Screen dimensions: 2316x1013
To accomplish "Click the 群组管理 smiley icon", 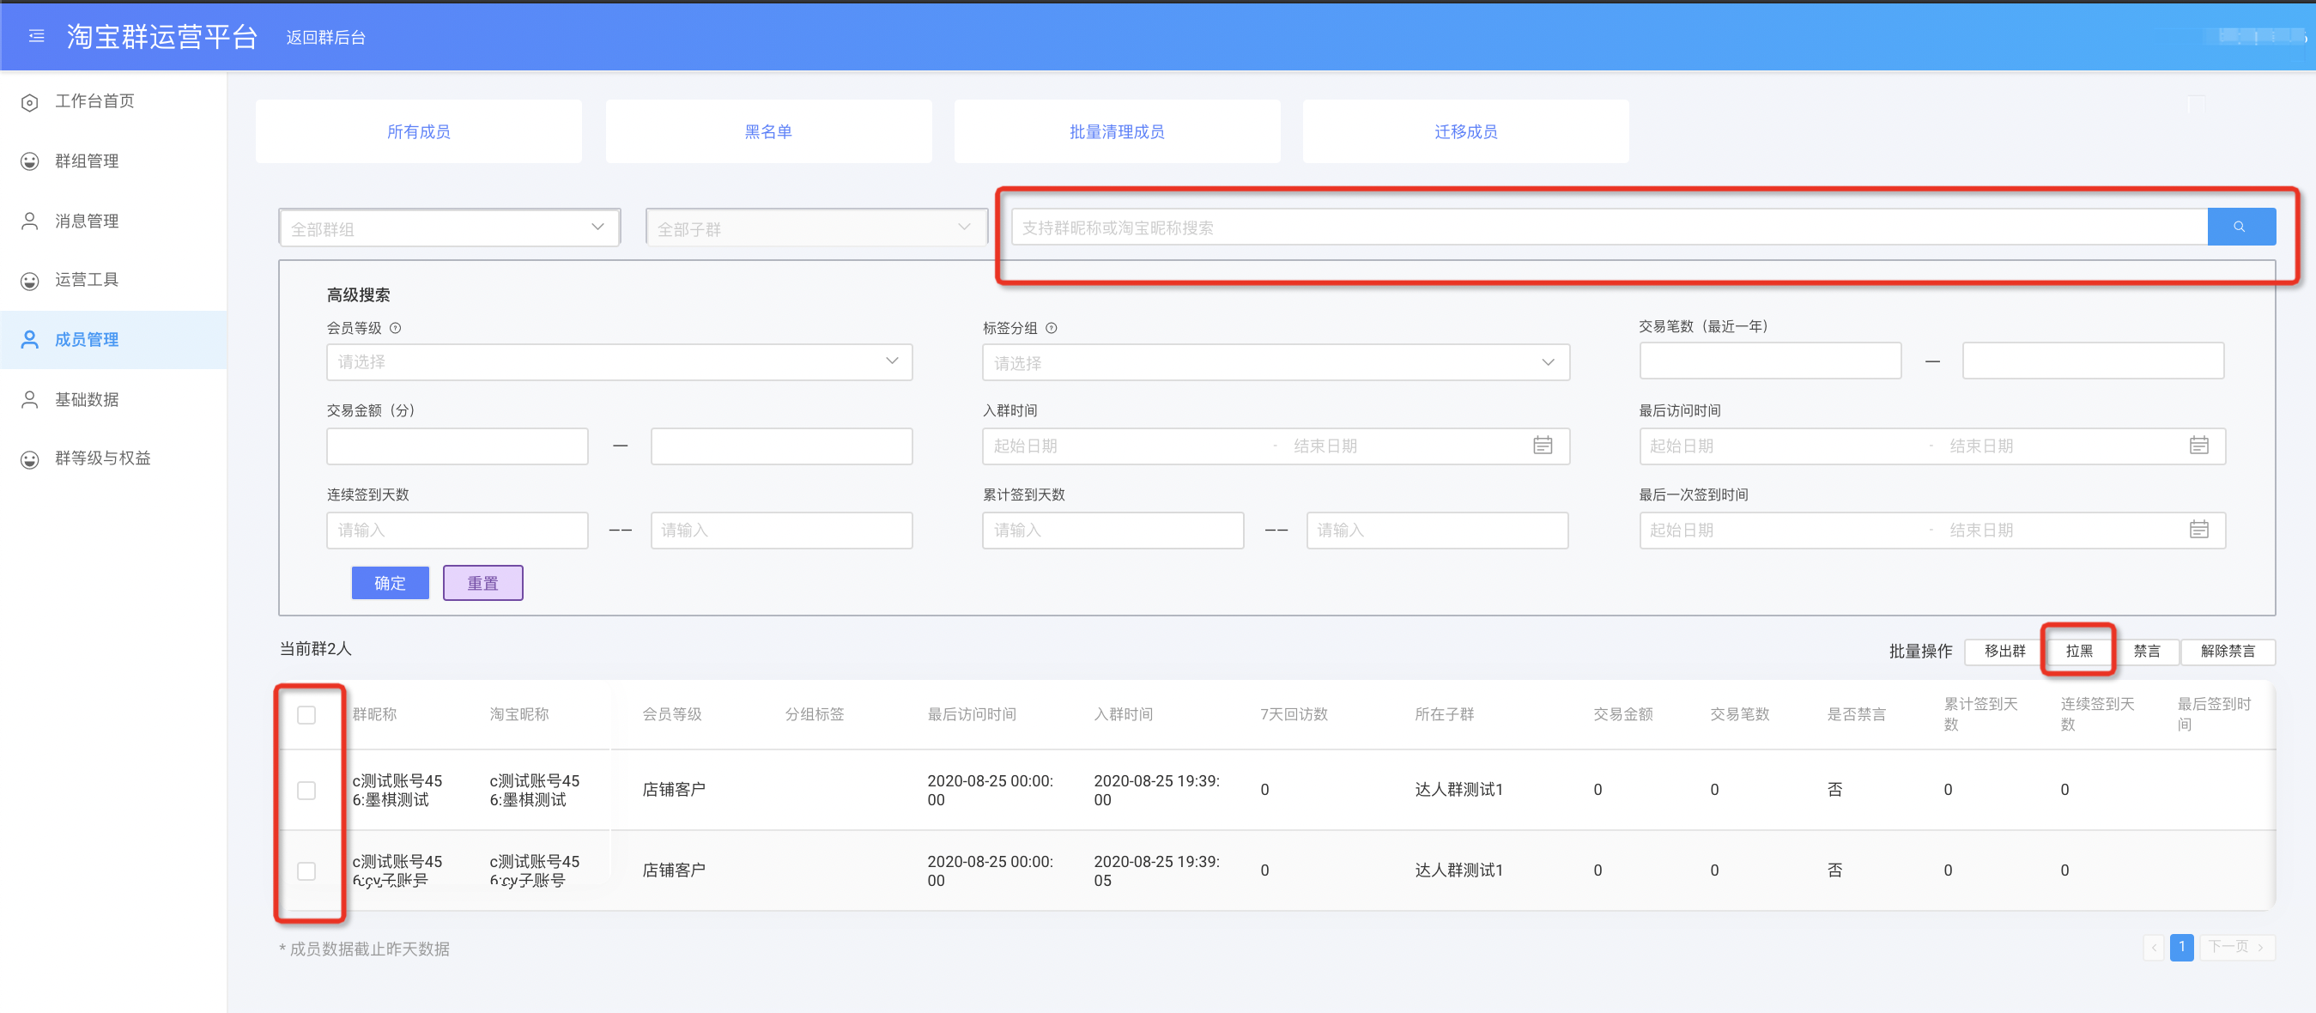I will (x=30, y=161).
